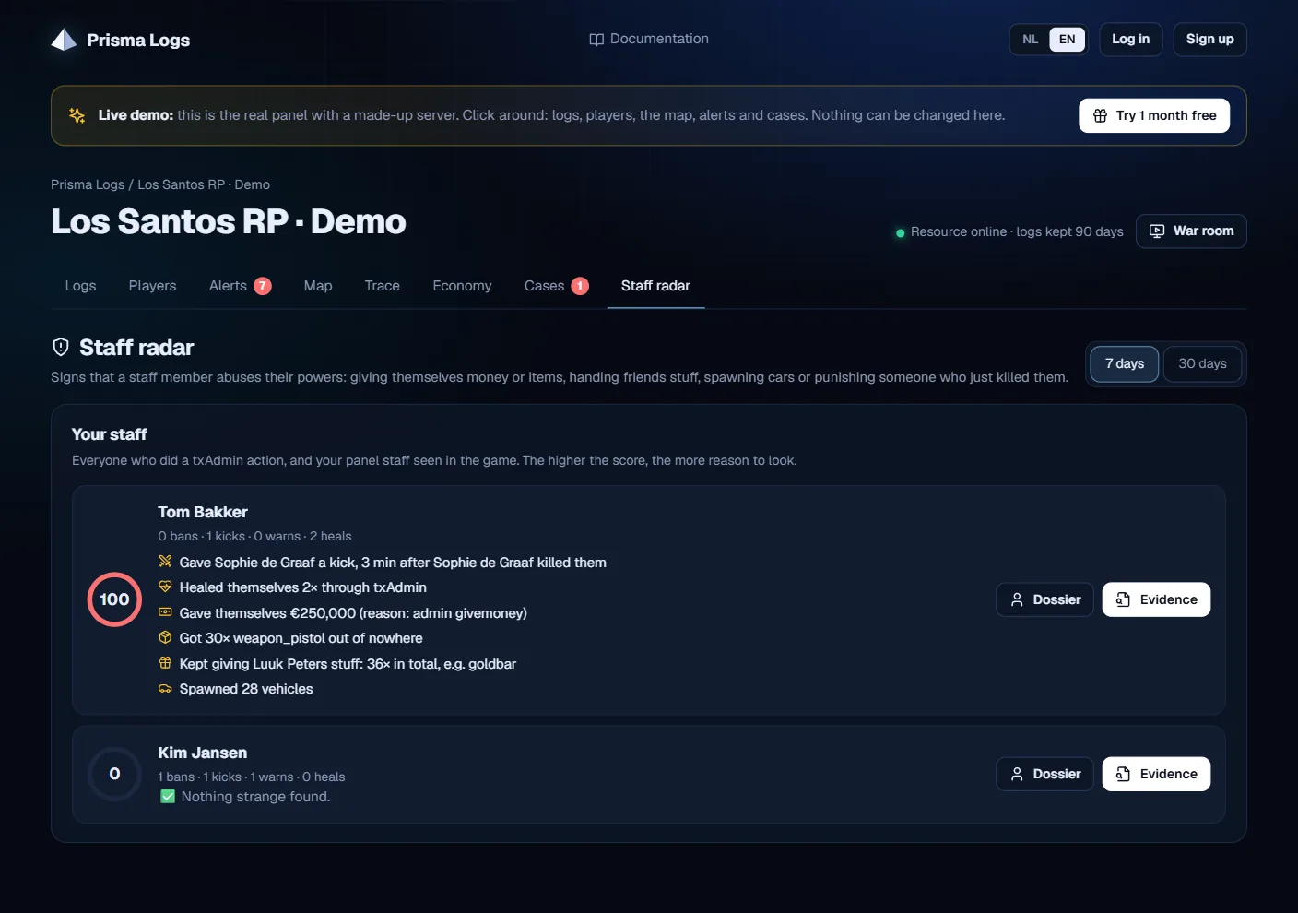The image size is (1298, 913).
Task: Open the Players tab
Action: point(152,286)
